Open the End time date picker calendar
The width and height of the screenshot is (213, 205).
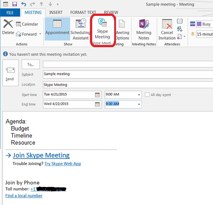(97, 104)
